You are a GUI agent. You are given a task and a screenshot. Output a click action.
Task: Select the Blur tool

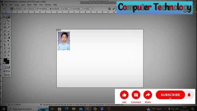[5, 41]
